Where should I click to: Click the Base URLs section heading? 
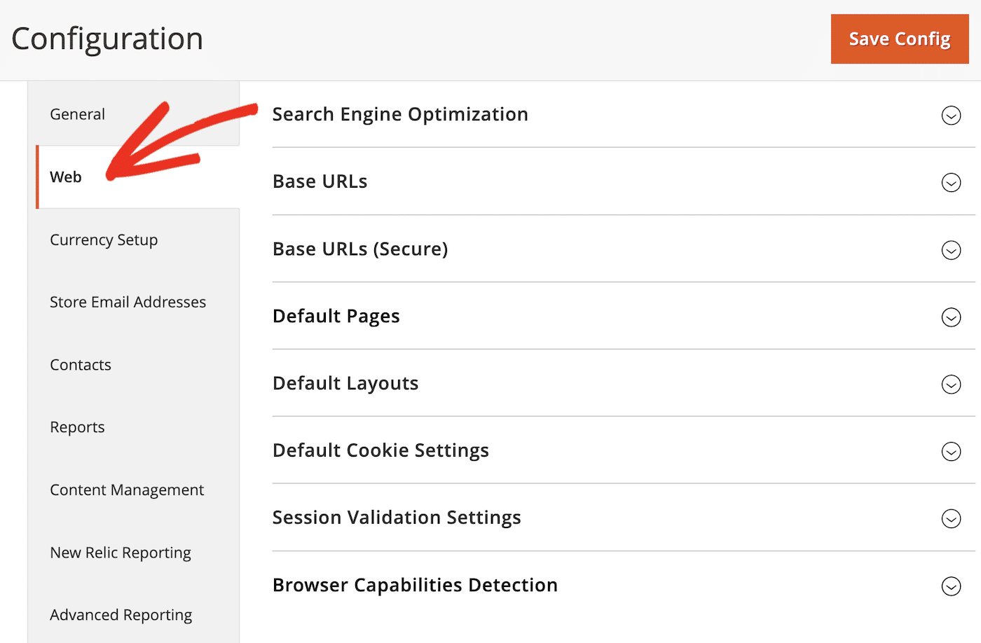[x=320, y=181]
